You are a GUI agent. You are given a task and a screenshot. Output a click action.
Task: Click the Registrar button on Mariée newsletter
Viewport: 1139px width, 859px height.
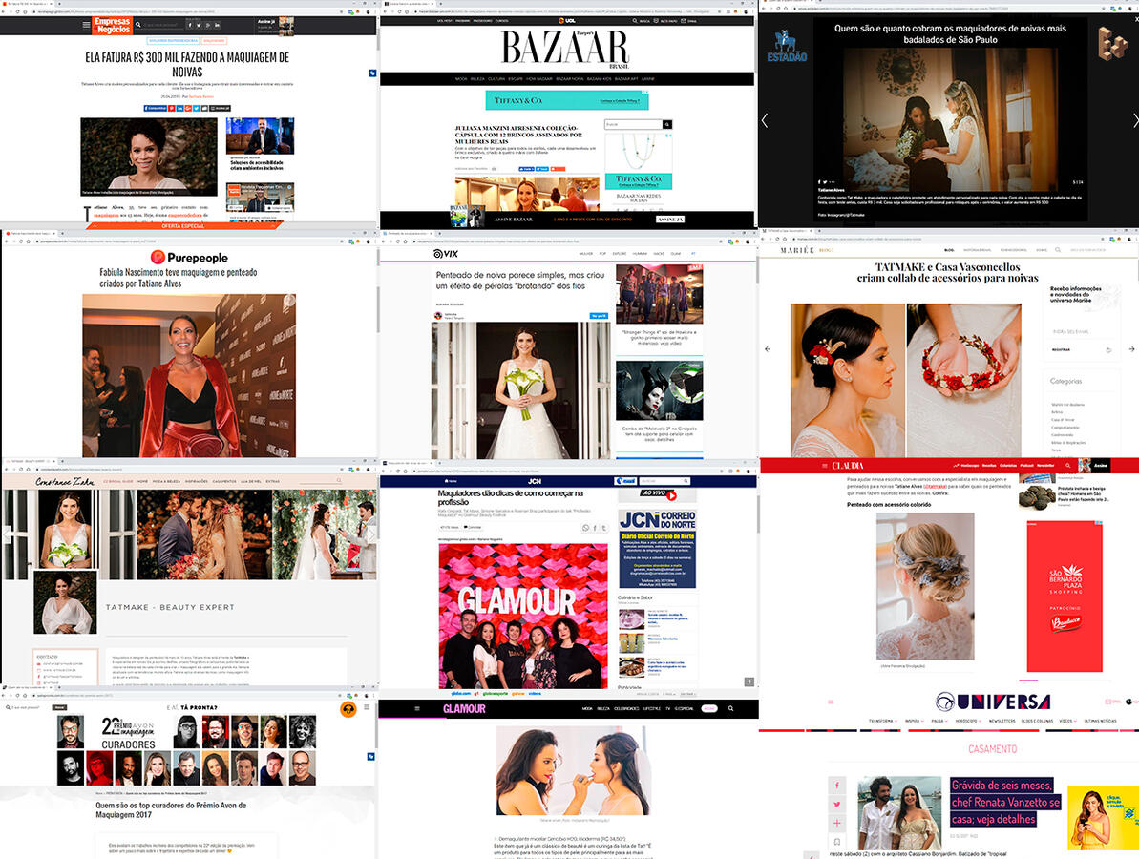tap(1061, 350)
